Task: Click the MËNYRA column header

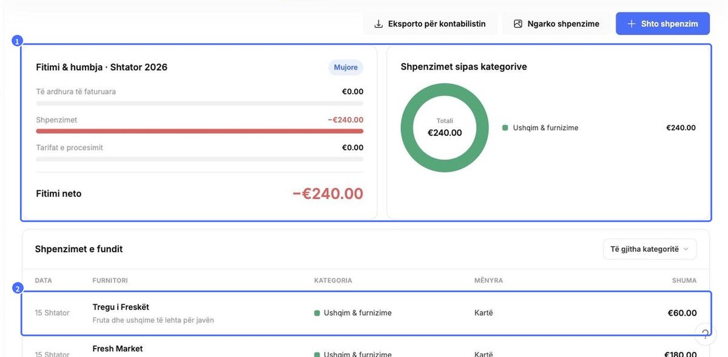Action: point(488,281)
